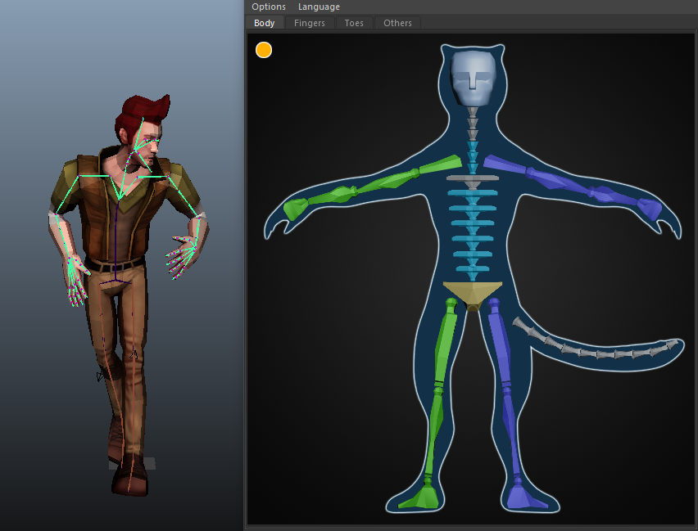698x531 pixels.
Task: Select the green hand bone
Action: coord(295,209)
